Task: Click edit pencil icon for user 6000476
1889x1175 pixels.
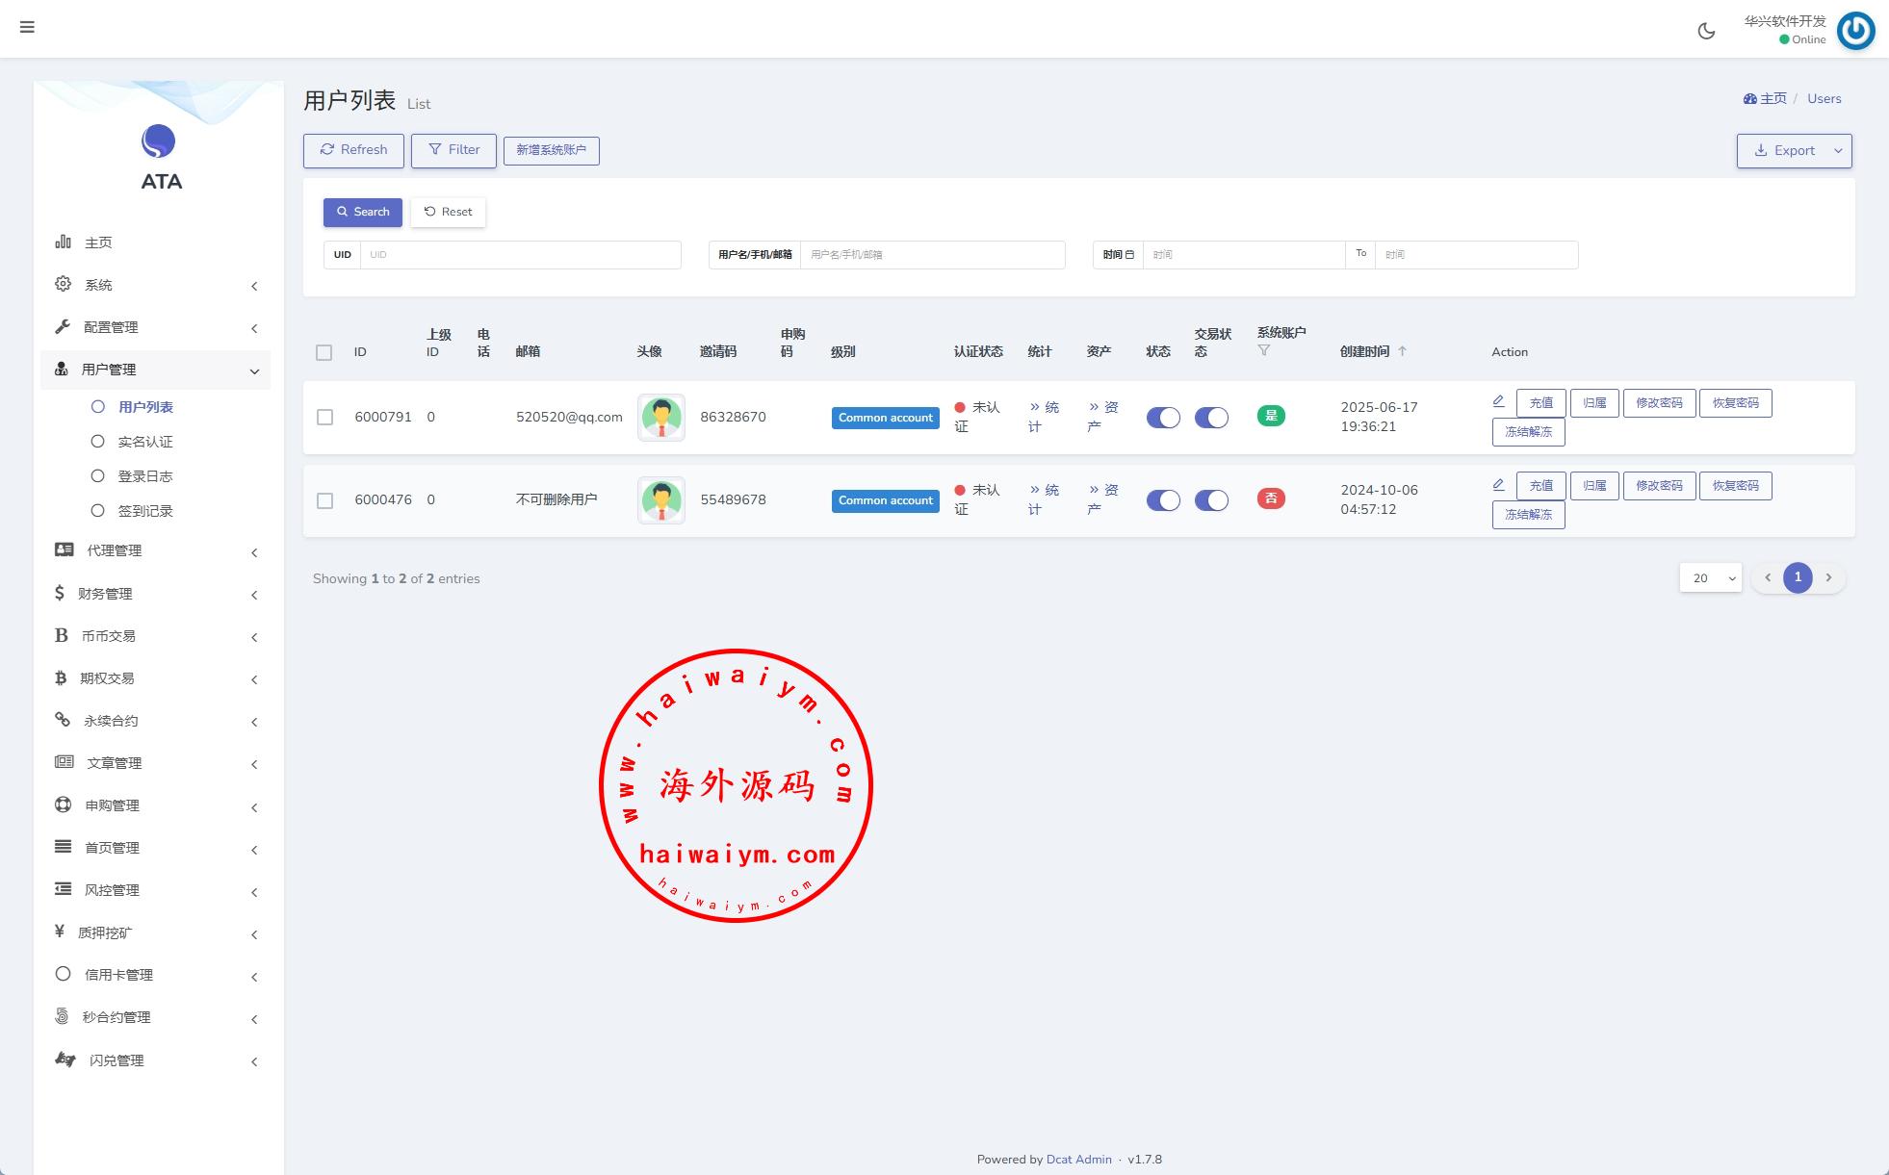Action: click(x=1498, y=484)
